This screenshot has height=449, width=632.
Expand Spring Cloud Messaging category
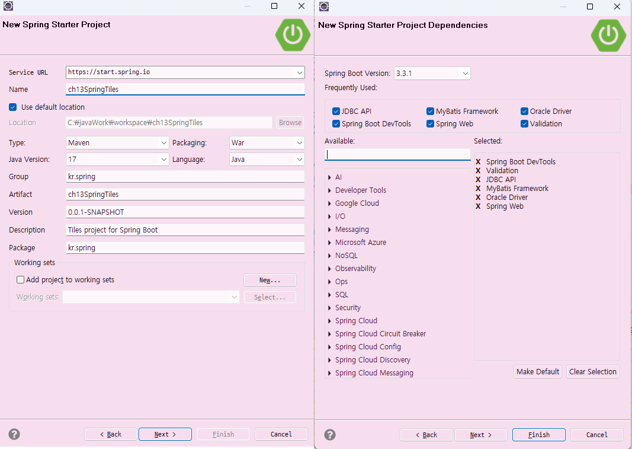[330, 373]
